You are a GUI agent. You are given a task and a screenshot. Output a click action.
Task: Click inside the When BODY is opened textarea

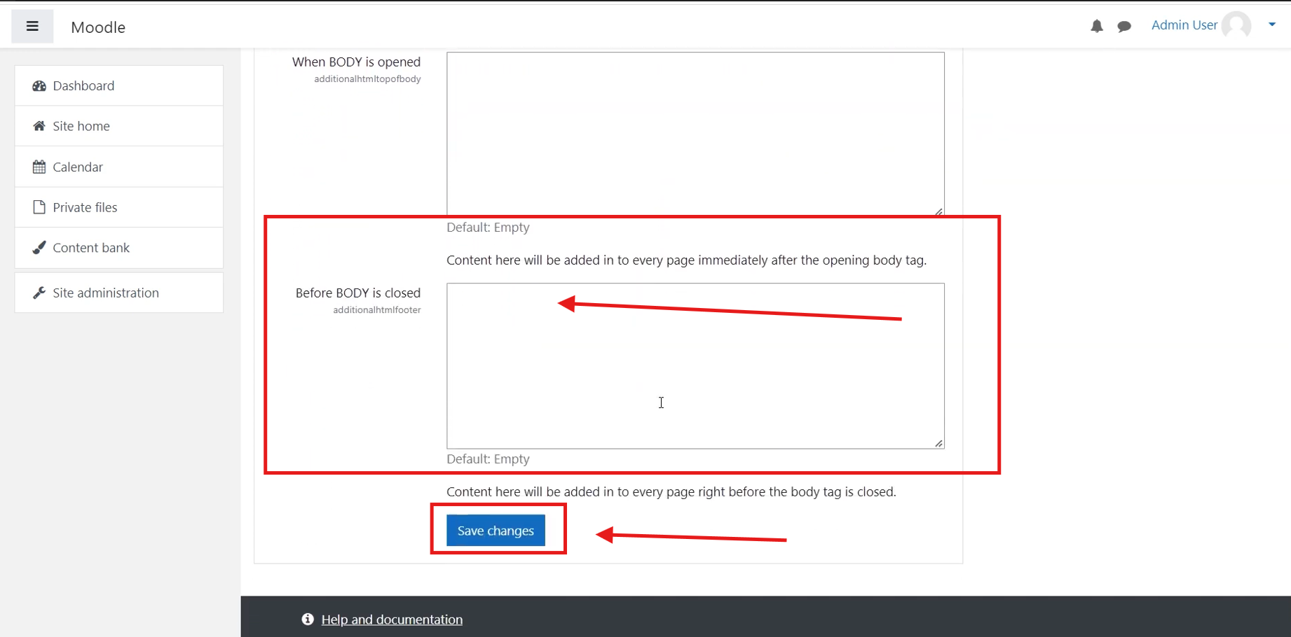click(695, 133)
